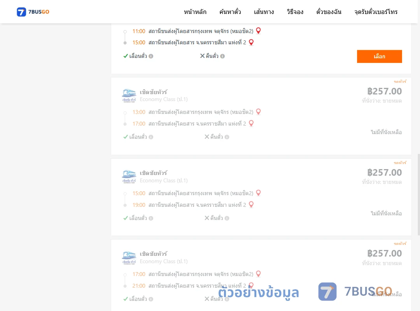The height and width of the screenshot is (311, 420).
Task: Go to เส้นทาง in the navigation
Action: tap(264, 12)
